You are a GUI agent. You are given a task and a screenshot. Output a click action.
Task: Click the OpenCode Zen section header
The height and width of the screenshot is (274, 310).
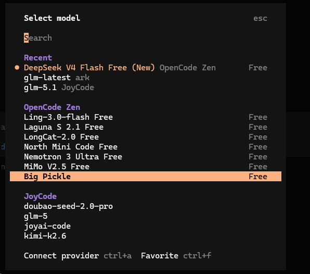point(52,107)
